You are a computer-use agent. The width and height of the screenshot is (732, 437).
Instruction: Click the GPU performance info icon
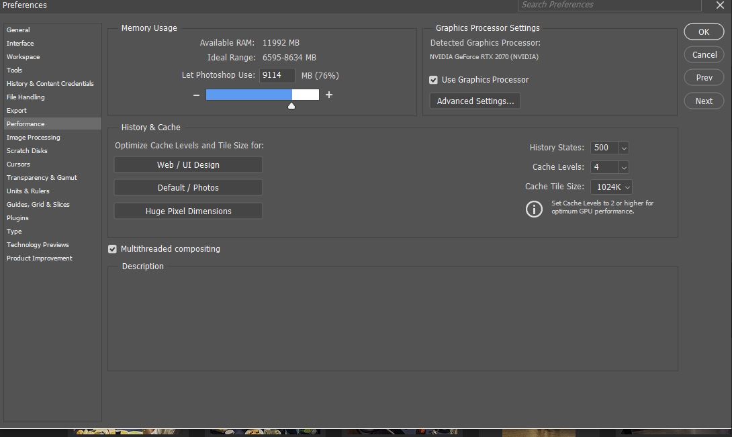534,209
